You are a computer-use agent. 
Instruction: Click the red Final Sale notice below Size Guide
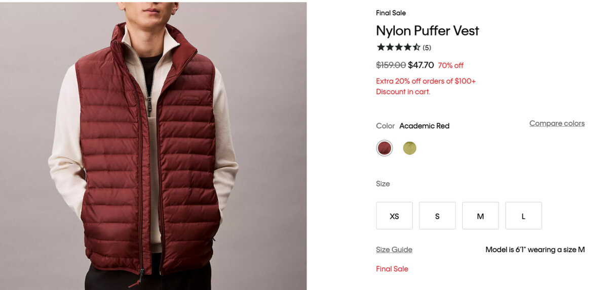392,269
